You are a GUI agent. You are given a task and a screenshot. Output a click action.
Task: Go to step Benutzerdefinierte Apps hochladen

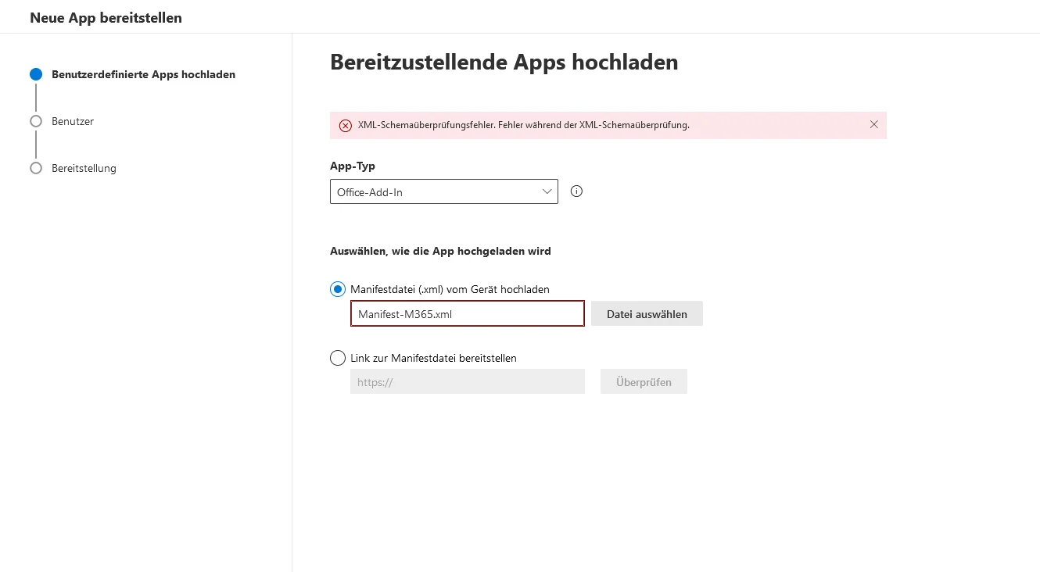coord(143,75)
